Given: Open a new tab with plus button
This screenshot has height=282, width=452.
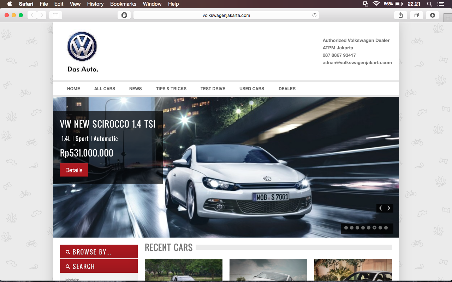Looking at the screenshot, I should (x=448, y=18).
